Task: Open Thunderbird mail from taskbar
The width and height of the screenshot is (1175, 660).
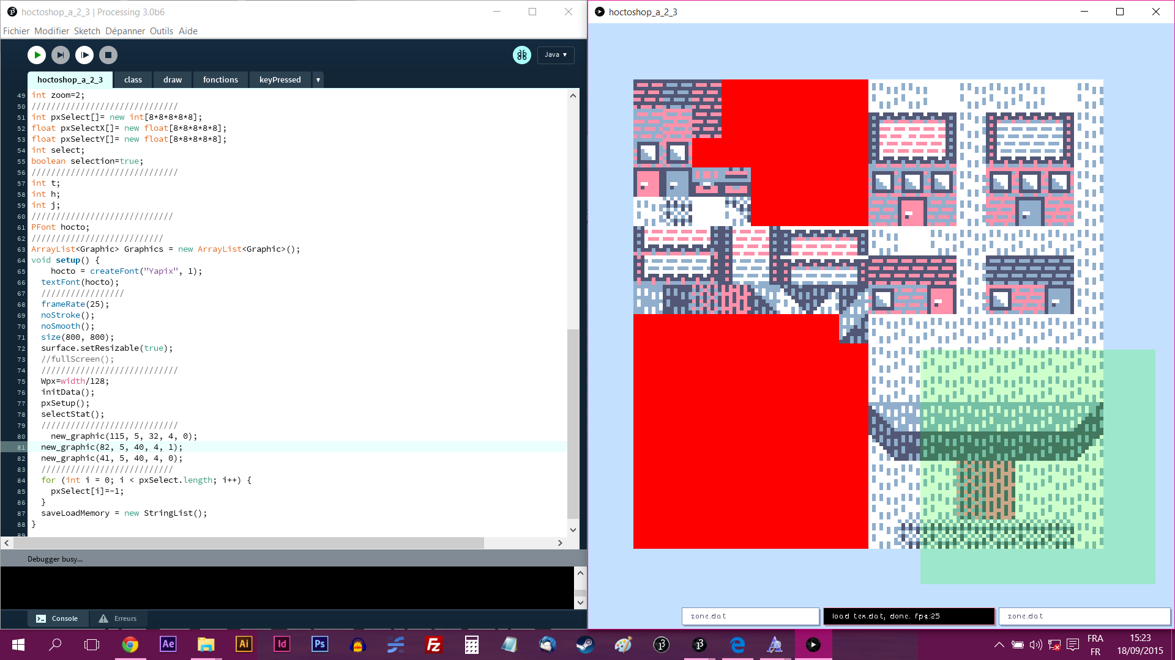Action: tap(547, 645)
